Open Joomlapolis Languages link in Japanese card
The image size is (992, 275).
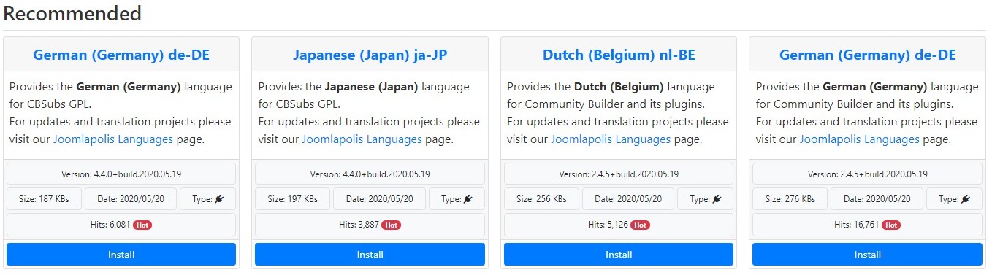(362, 139)
